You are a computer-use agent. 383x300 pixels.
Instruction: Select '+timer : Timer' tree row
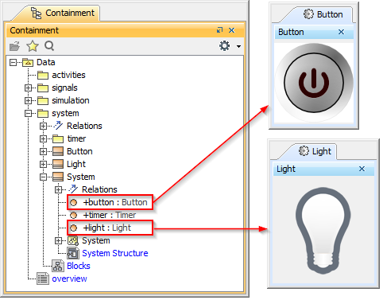point(103,215)
